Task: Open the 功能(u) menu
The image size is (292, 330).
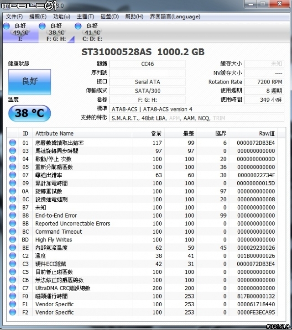Action: pyautogui.click(x=62, y=16)
